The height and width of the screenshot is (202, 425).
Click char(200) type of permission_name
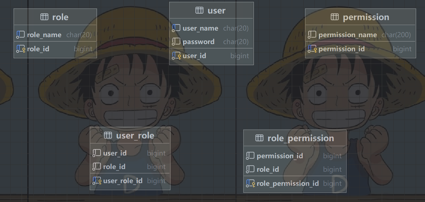point(396,35)
